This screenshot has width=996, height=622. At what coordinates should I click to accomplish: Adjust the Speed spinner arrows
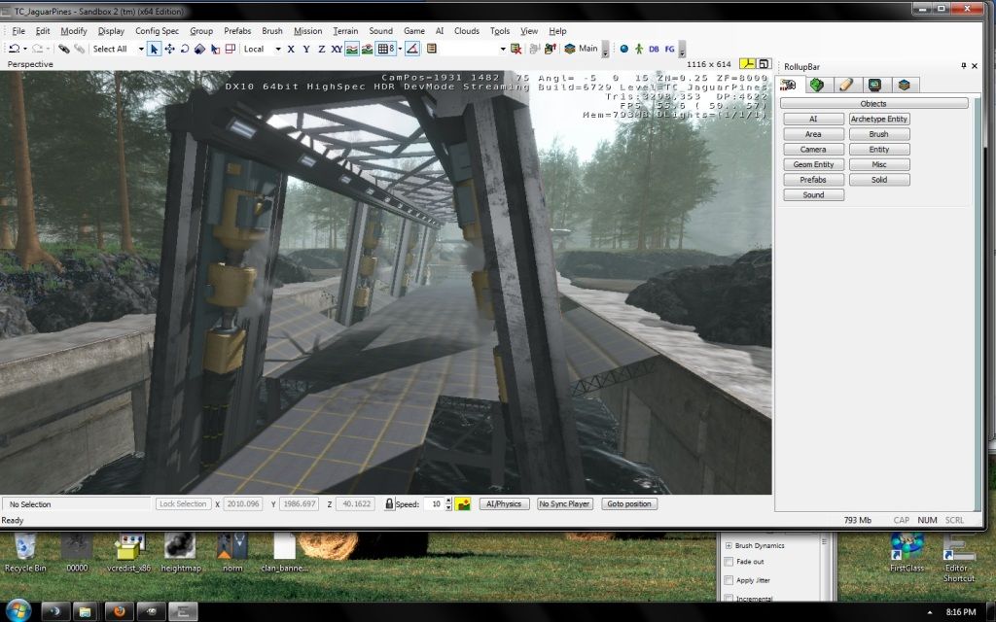[x=448, y=504]
